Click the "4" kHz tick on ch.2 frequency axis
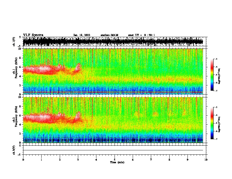Image resolution: width=232 pixels, height=179 pixels. pyautogui.click(x=21, y=125)
